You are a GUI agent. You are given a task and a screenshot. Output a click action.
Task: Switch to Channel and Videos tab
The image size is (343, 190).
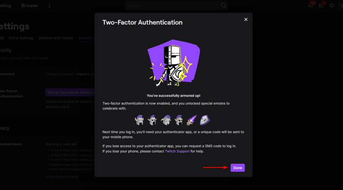click(x=56, y=38)
